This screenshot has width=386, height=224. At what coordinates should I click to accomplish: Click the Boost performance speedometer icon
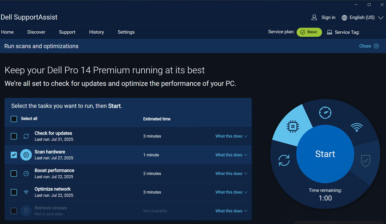click(x=26, y=173)
